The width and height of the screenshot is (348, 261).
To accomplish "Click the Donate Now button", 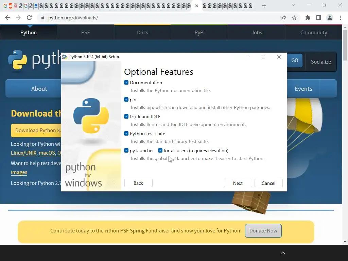I will click(x=263, y=231).
